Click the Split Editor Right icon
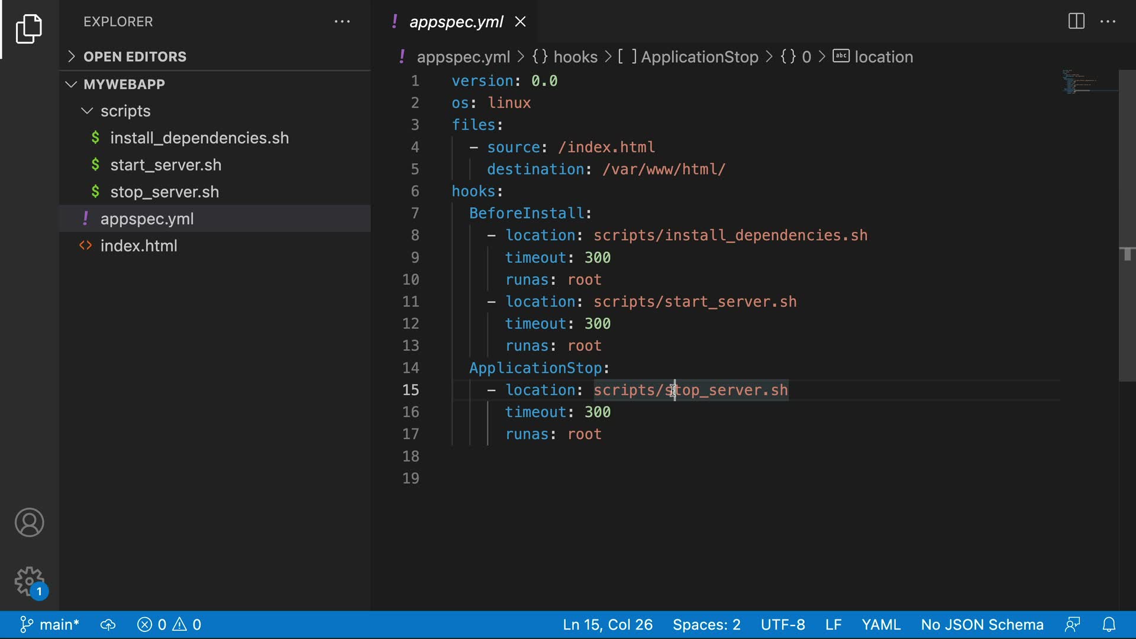Screen dimensions: 1136x639 click(1076, 21)
